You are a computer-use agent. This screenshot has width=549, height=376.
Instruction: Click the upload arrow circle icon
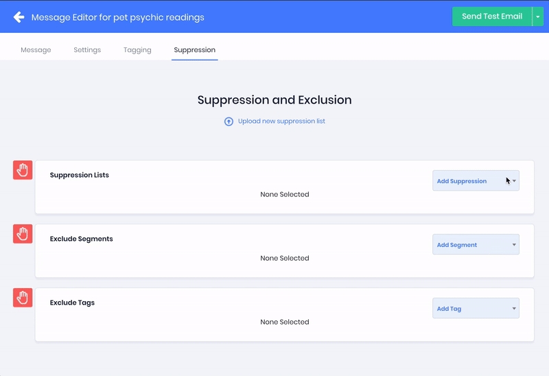tap(229, 121)
